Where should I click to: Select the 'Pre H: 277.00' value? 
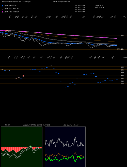tap(80, 8)
